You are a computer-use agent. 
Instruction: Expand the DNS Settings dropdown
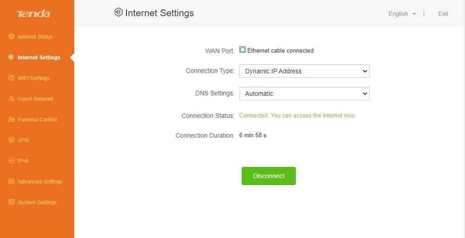[304, 93]
